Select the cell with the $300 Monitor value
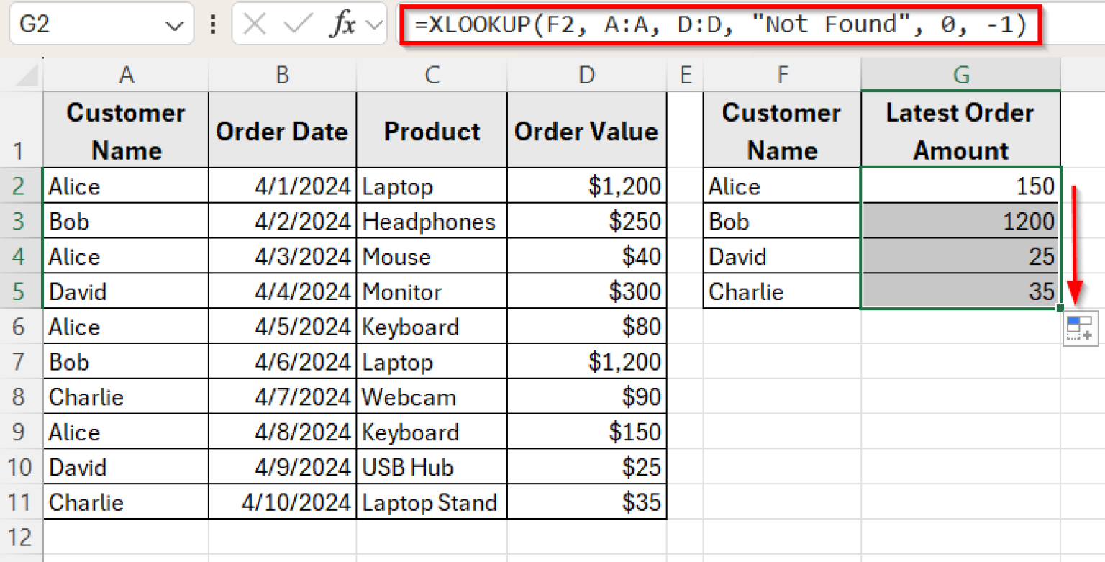The image size is (1105, 562). (586, 291)
